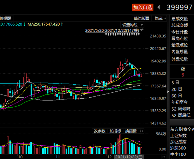This screenshot has height=159, width=194.
Task: Advance chart with bottom-right double arrow
Action: pos(164,157)
